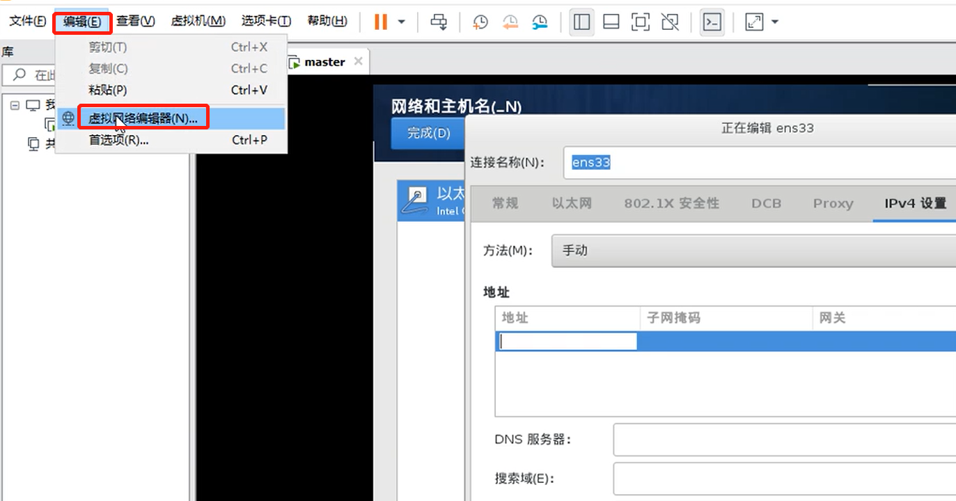Viewport: 956px width, 501px height.
Task: Close the master tab
Action: [358, 61]
